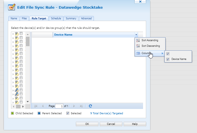This screenshot has height=133, width=197.
Task: Go to the previous page of results
Action: (x=43, y=106)
